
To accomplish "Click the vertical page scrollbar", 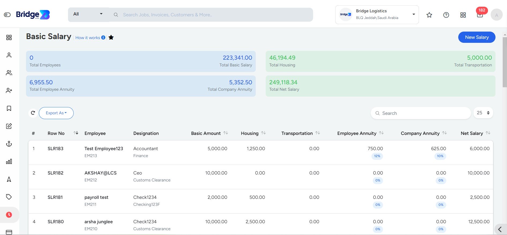I will [x=505, y=62].
